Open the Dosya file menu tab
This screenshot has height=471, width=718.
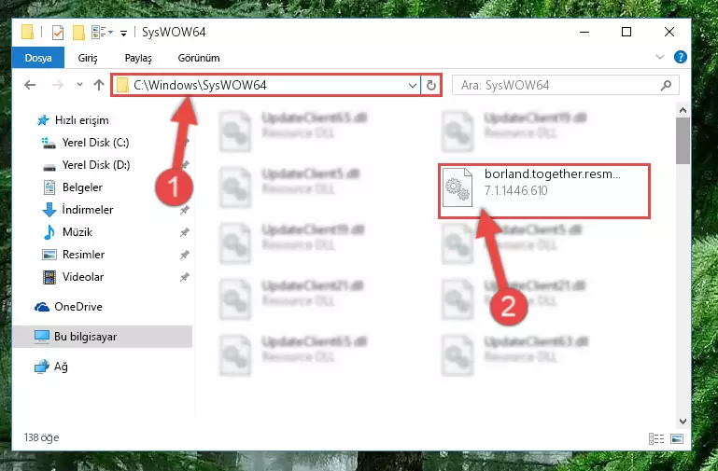38,58
